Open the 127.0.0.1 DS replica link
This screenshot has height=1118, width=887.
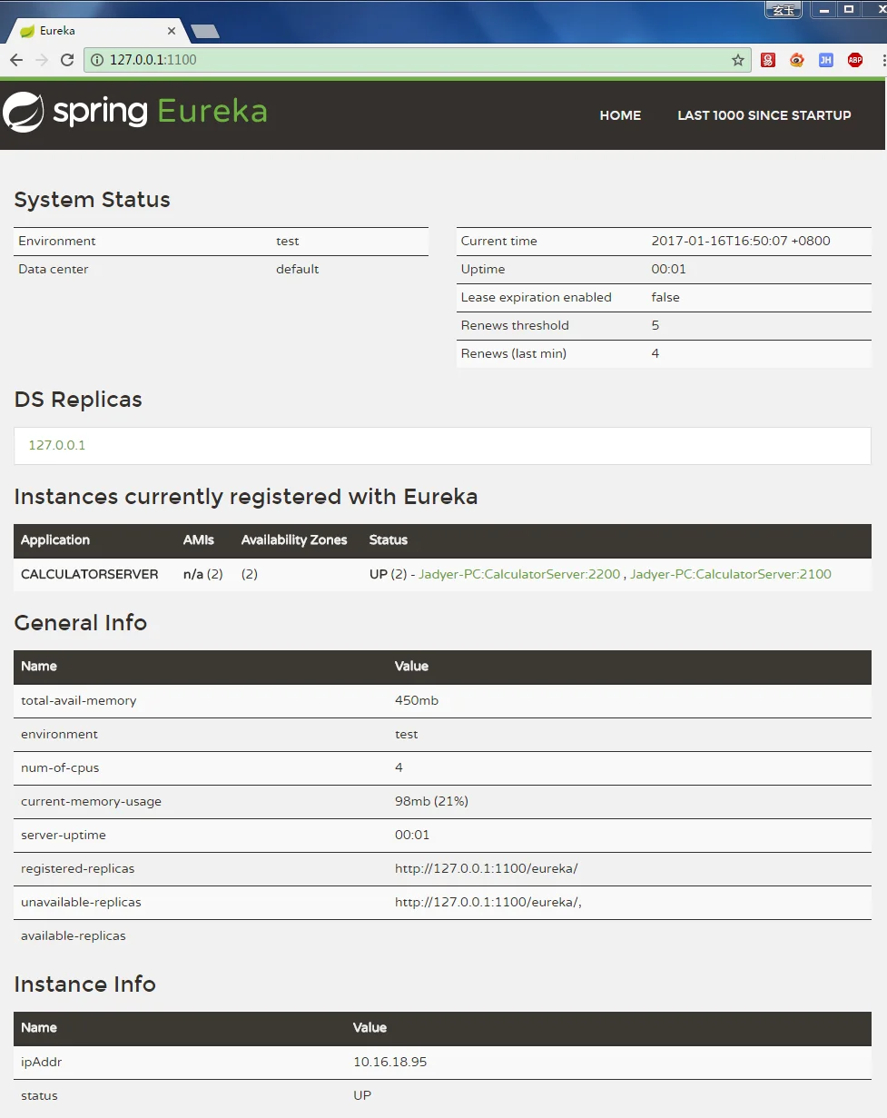(57, 445)
